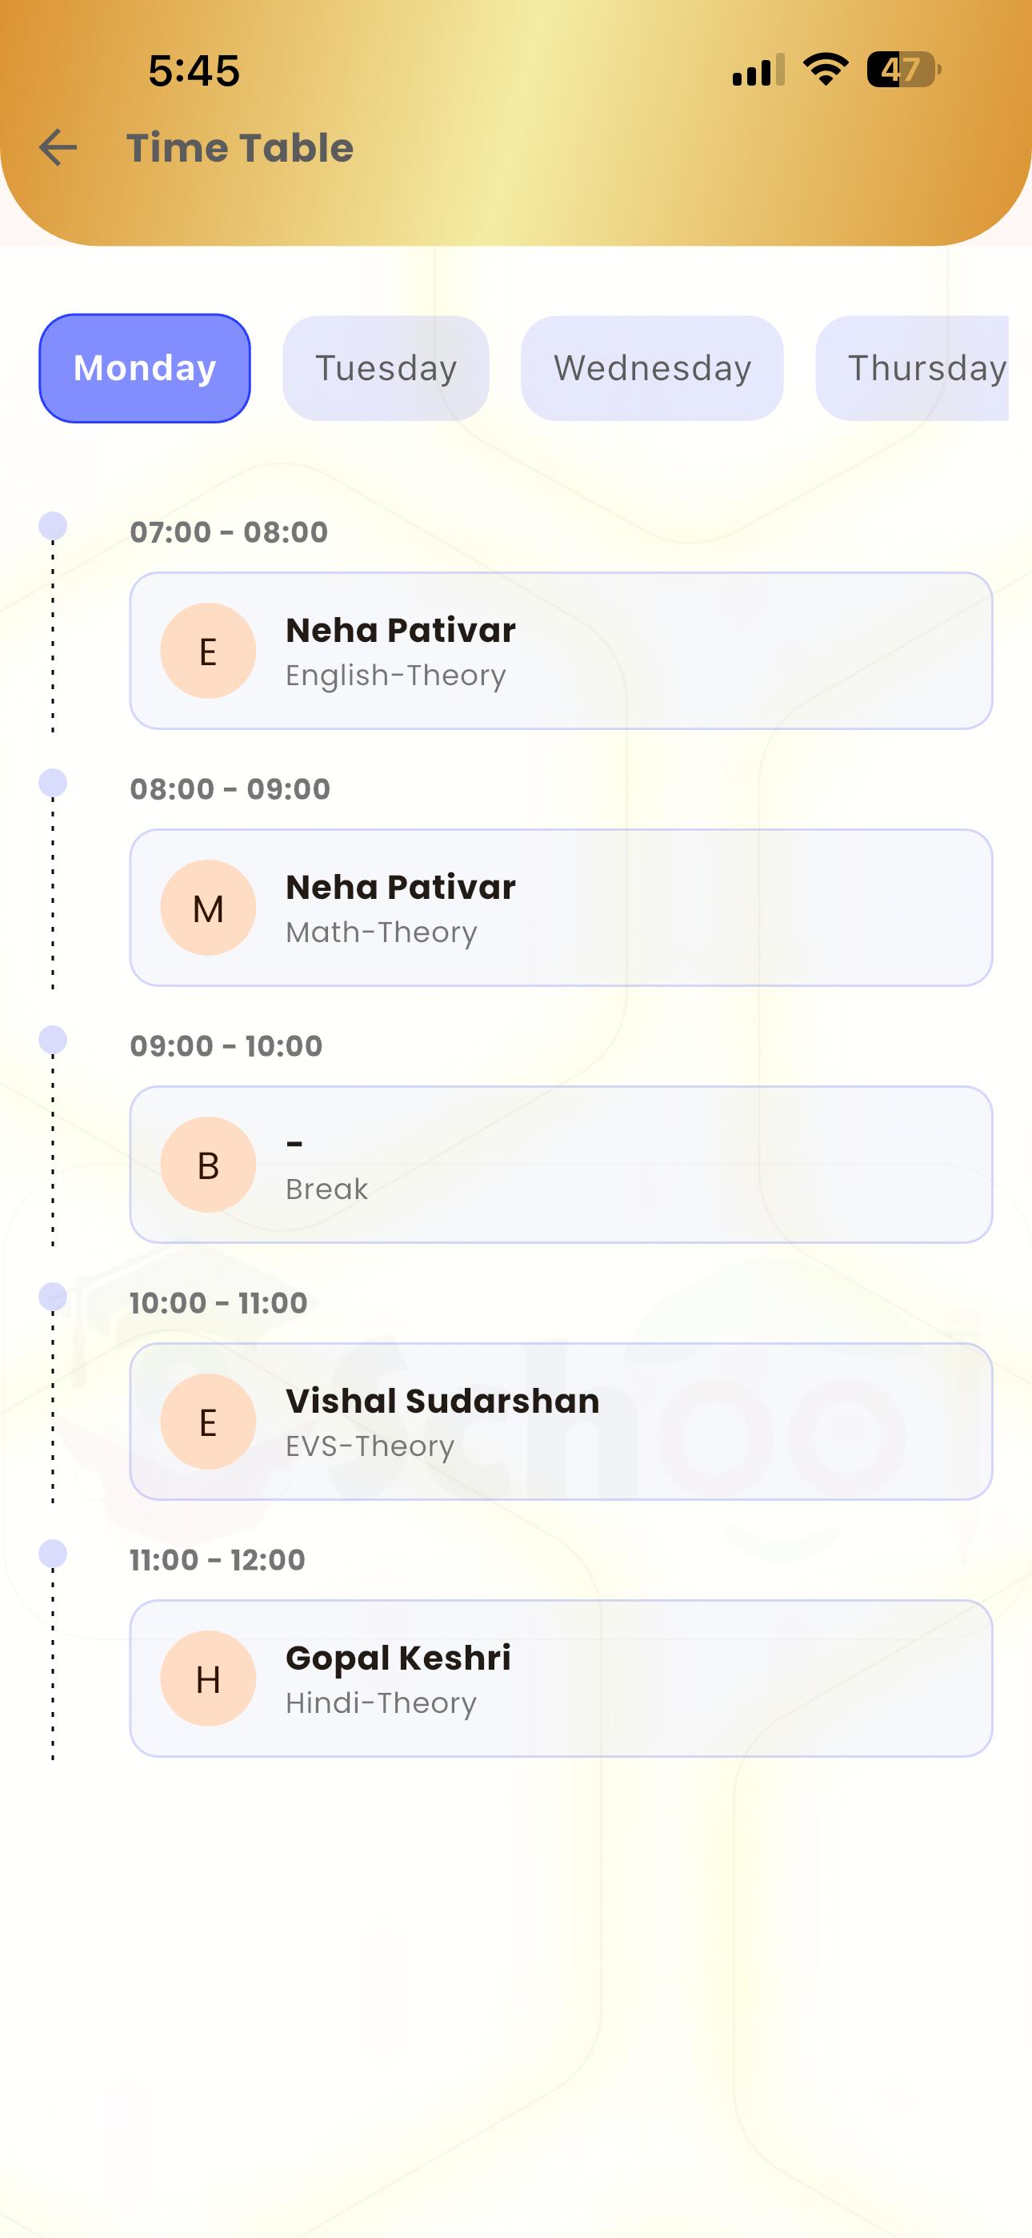Click the 07:00 - 08:00 timeline dot

tap(53, 526)
